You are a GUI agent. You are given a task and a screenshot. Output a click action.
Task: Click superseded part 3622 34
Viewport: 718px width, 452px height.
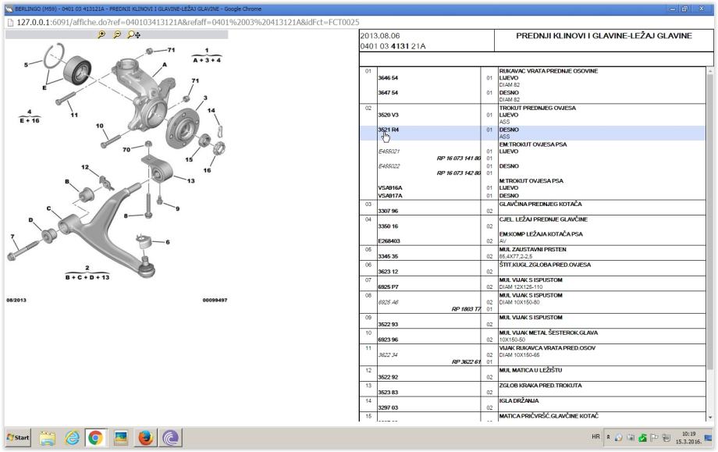(388, 355)
